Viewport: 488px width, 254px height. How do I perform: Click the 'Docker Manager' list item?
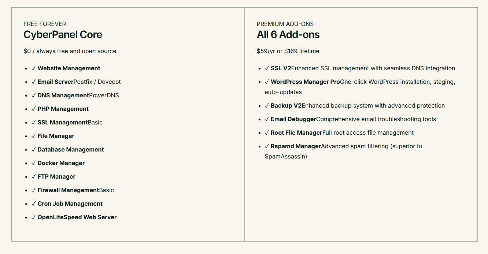point(58,163)
